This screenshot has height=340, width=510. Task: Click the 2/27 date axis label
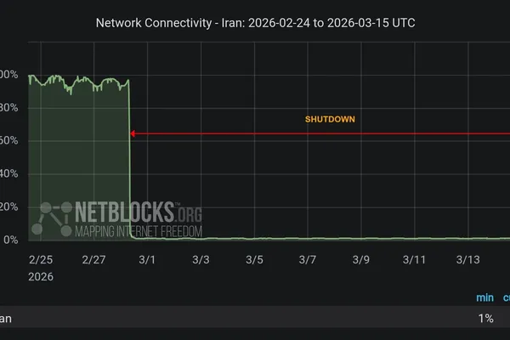(x=94, y=258)
